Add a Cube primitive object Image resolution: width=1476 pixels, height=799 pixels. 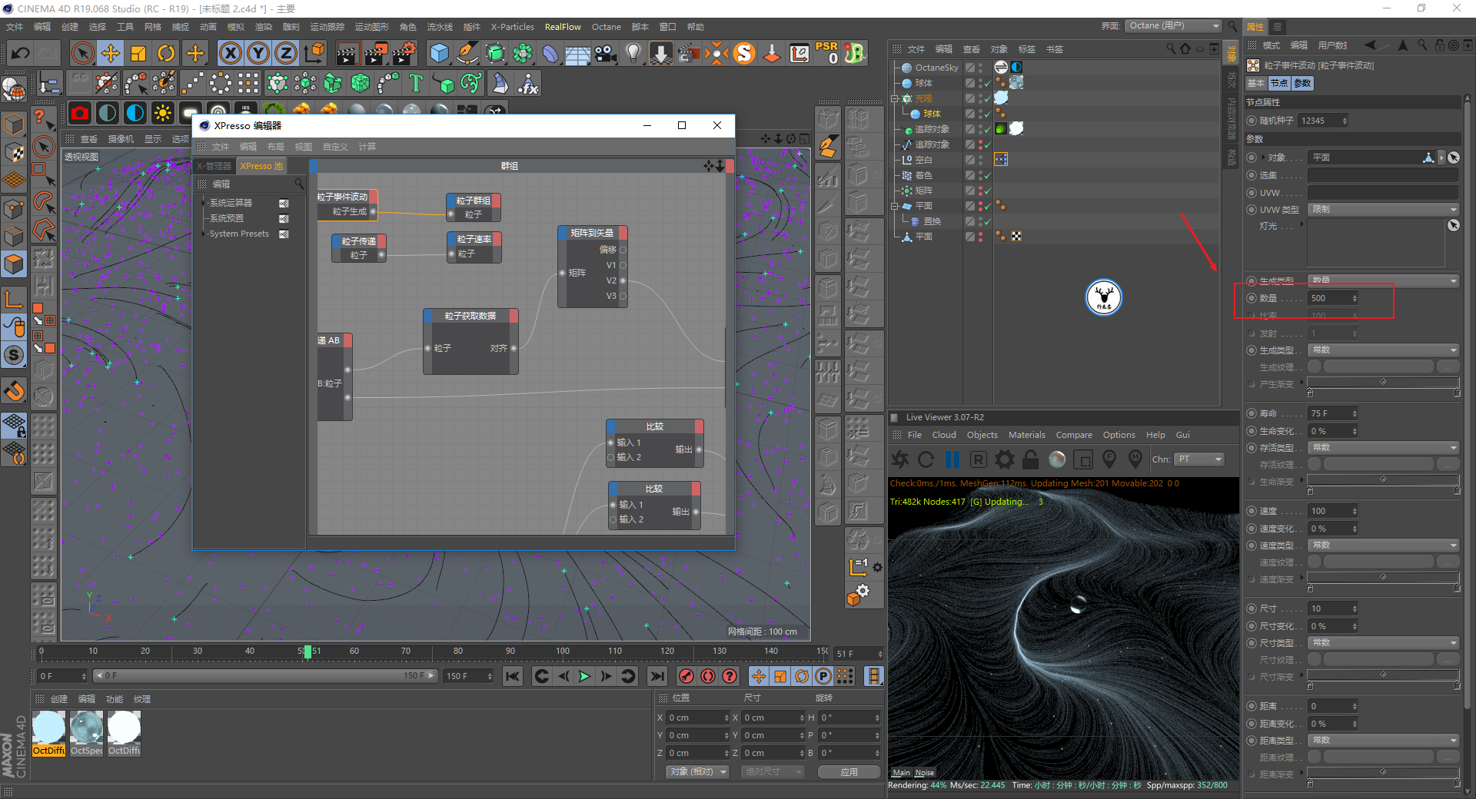click(x=440, y=53)
